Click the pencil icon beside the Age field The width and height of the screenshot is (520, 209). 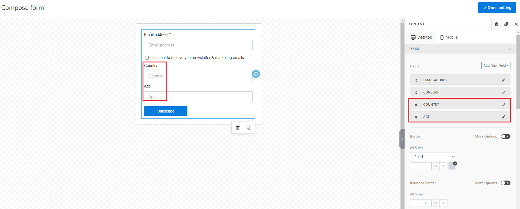[x=504, y=117]
